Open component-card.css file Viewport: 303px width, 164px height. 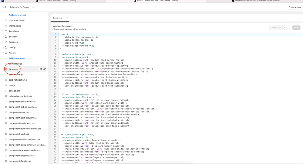tap(19, 112)
